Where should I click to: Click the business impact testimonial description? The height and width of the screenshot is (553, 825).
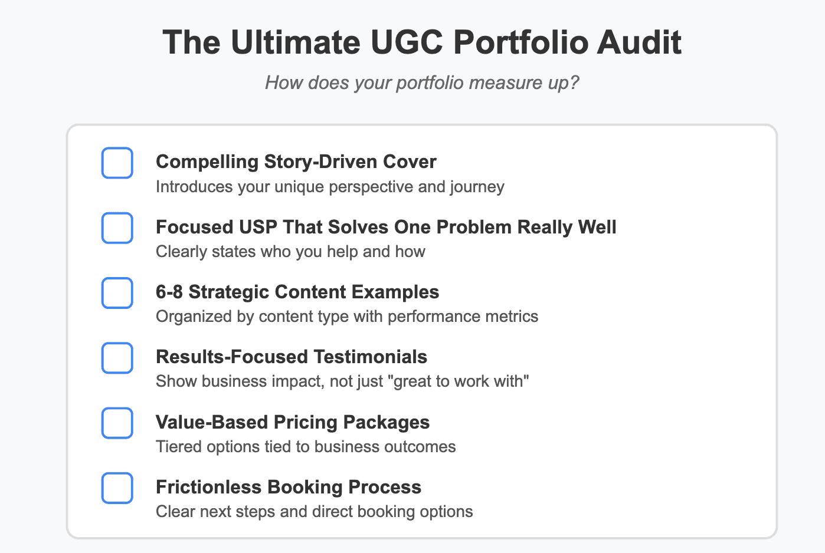(x=342, y=381)
